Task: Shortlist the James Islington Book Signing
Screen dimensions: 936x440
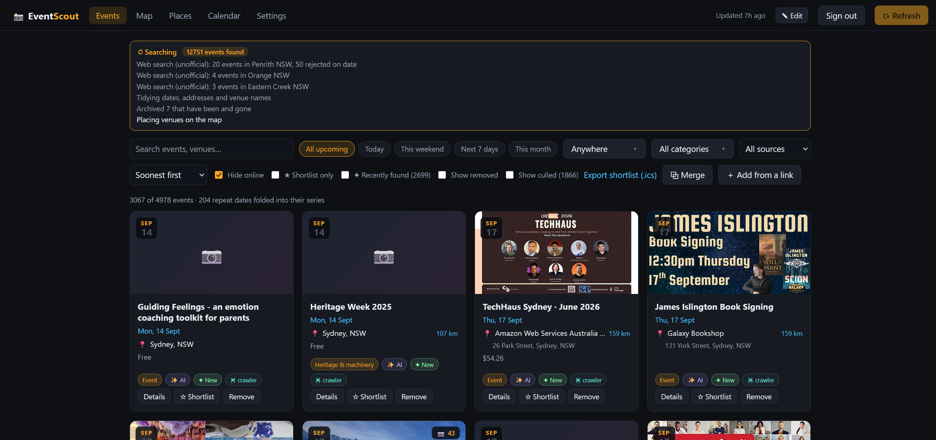Action: pos(714,397)
